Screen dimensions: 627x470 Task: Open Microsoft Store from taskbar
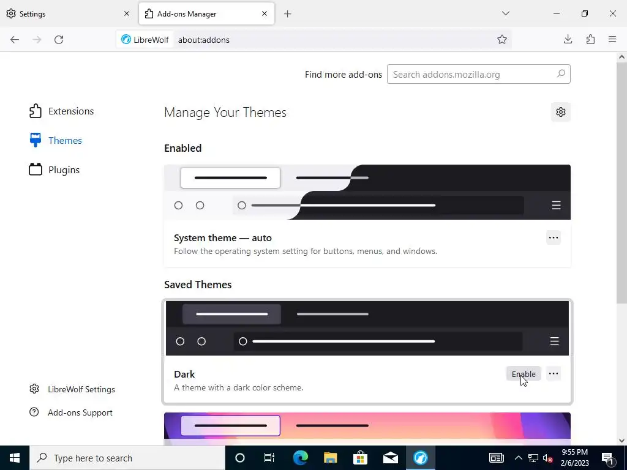pos(360,458)
